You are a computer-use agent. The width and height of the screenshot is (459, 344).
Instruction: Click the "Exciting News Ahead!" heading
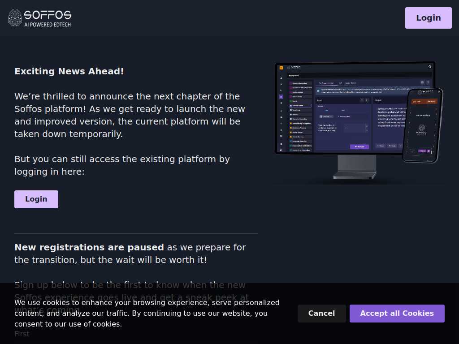[69, 71]
